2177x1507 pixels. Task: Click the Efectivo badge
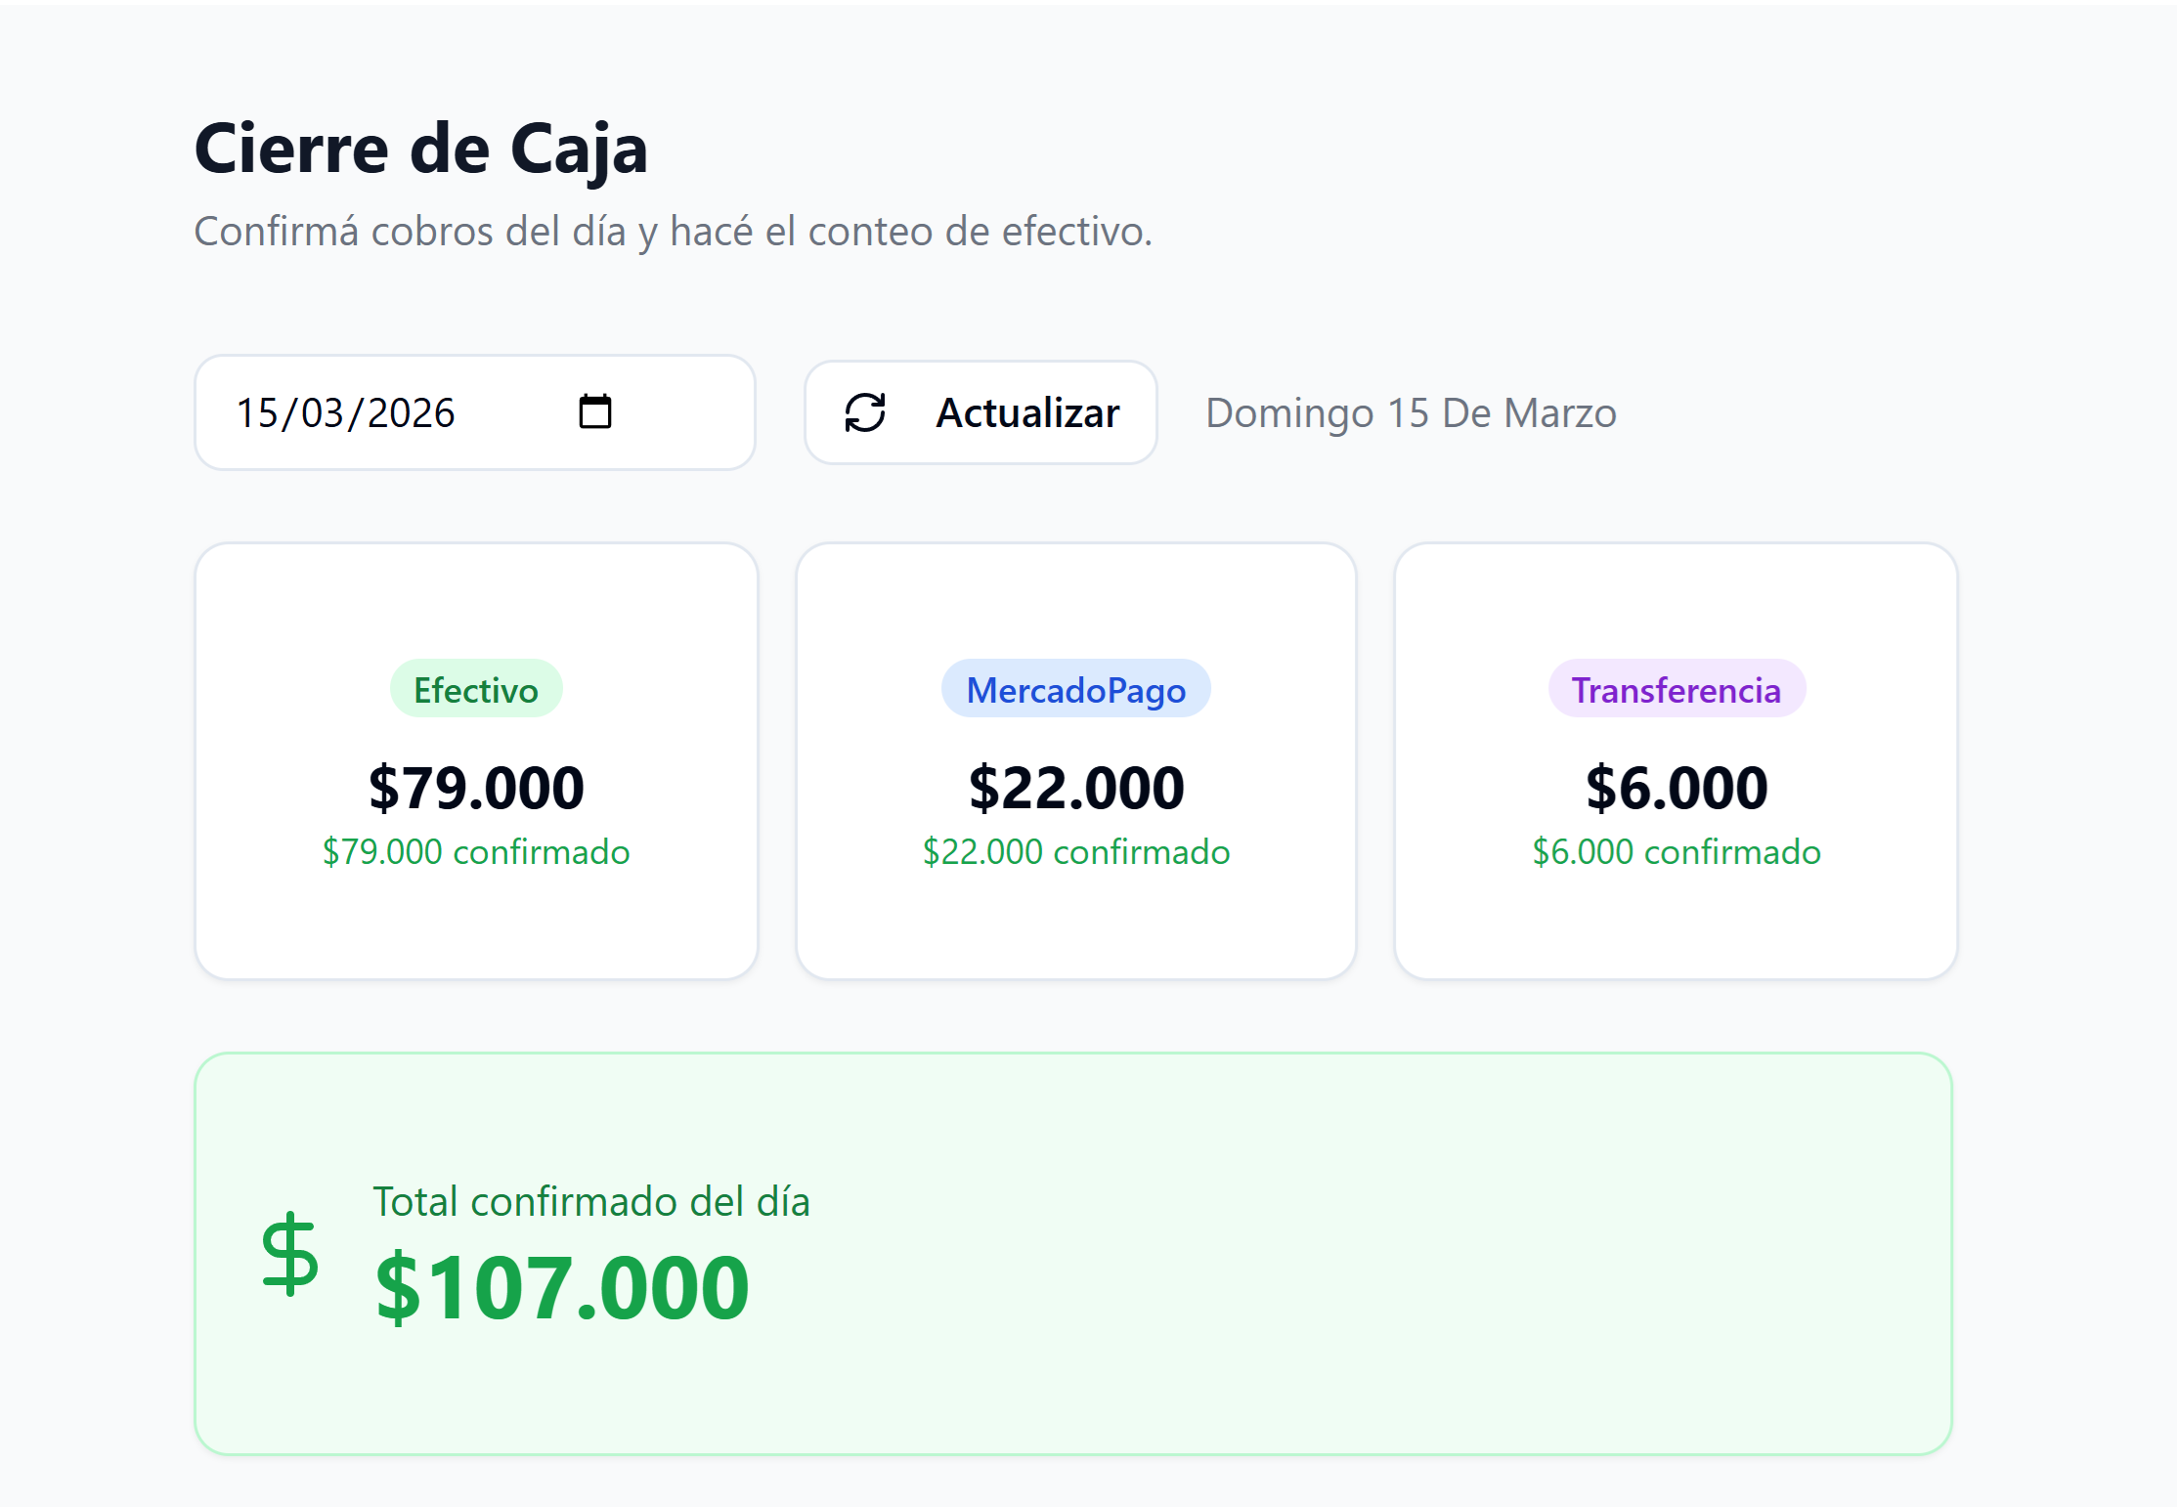(x=476, y=689)
